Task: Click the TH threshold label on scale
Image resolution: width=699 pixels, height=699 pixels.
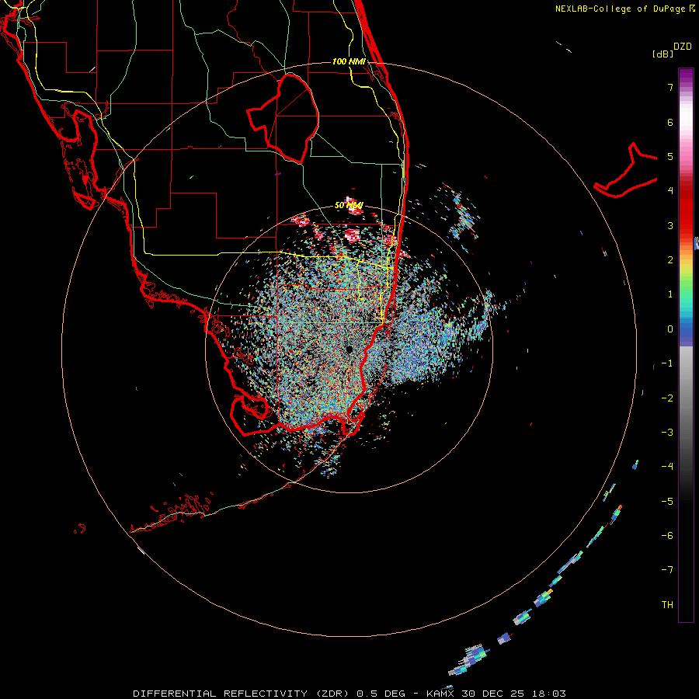Action: (667, 605)
